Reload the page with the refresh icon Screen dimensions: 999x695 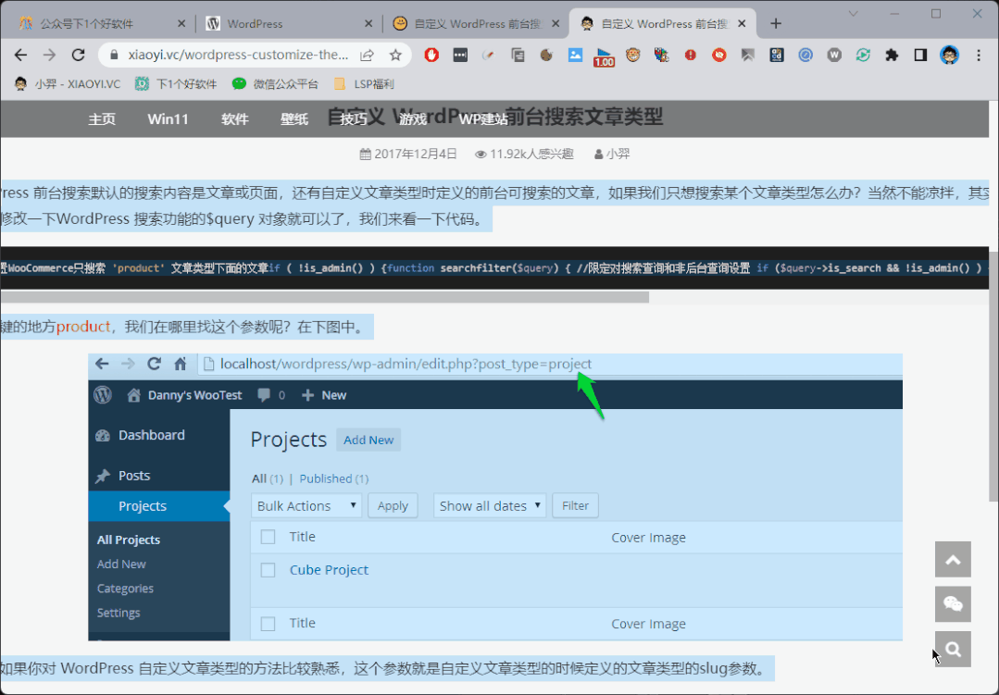point(79,56)
